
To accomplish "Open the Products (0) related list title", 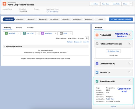I will click(x=105, y=35).
